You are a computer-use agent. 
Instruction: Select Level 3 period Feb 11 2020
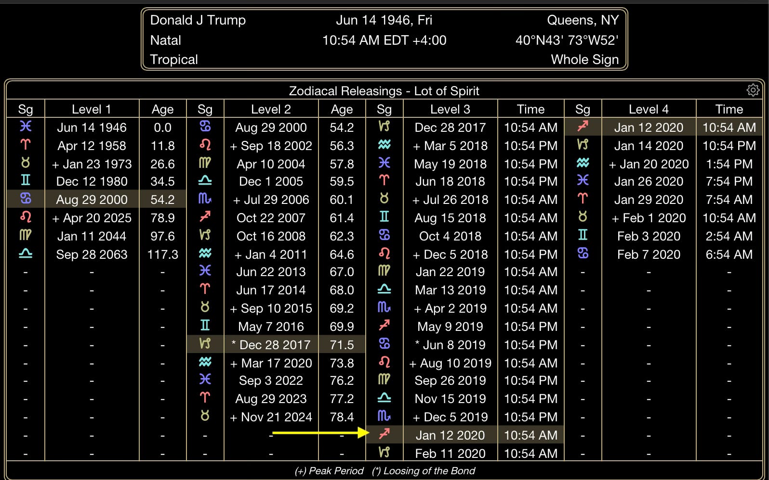click(450, 454)
